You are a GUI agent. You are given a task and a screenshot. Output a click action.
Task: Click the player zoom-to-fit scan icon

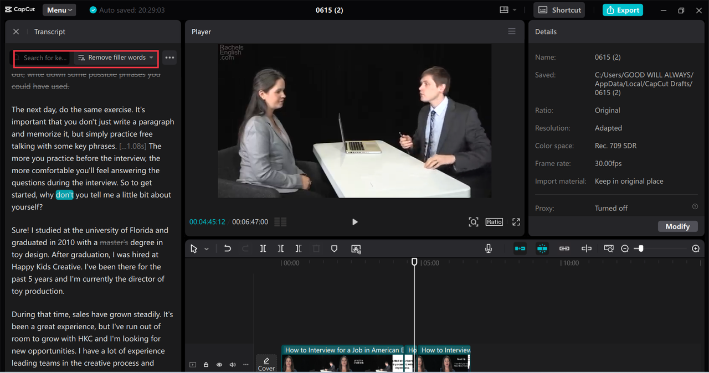[x=473, y=222]
